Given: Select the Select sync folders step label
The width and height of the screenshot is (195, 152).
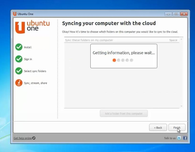Looking at the screenshot, I should point(35,71).
